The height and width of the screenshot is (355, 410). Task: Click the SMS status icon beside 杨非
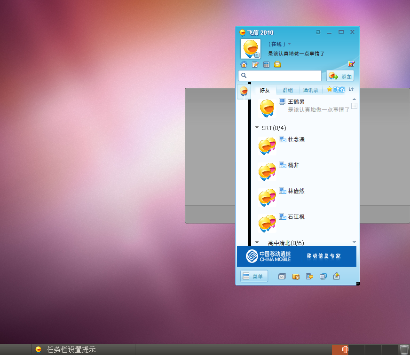[x=282, y=165]
